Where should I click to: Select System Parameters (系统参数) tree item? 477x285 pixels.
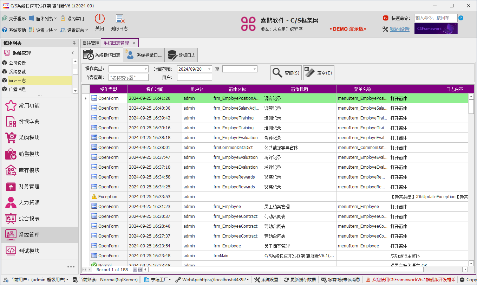36,72
